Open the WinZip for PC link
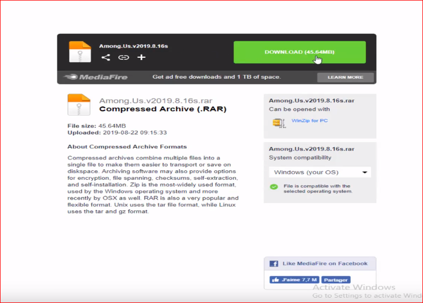 [309, 120]
